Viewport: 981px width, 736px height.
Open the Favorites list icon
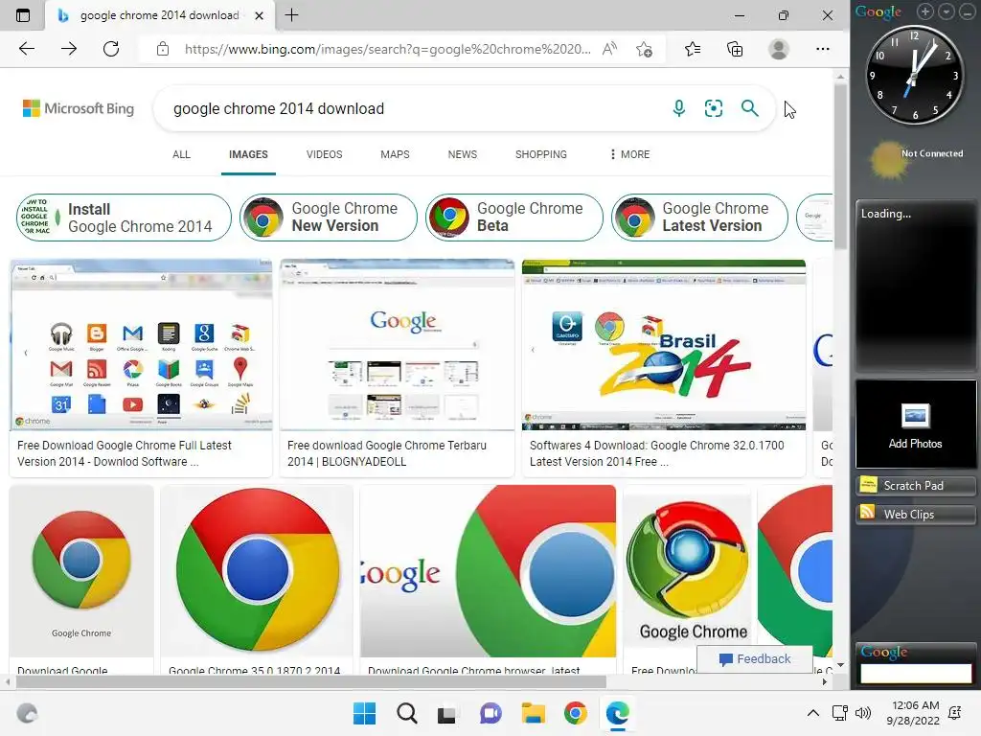[x=693, y=49]
